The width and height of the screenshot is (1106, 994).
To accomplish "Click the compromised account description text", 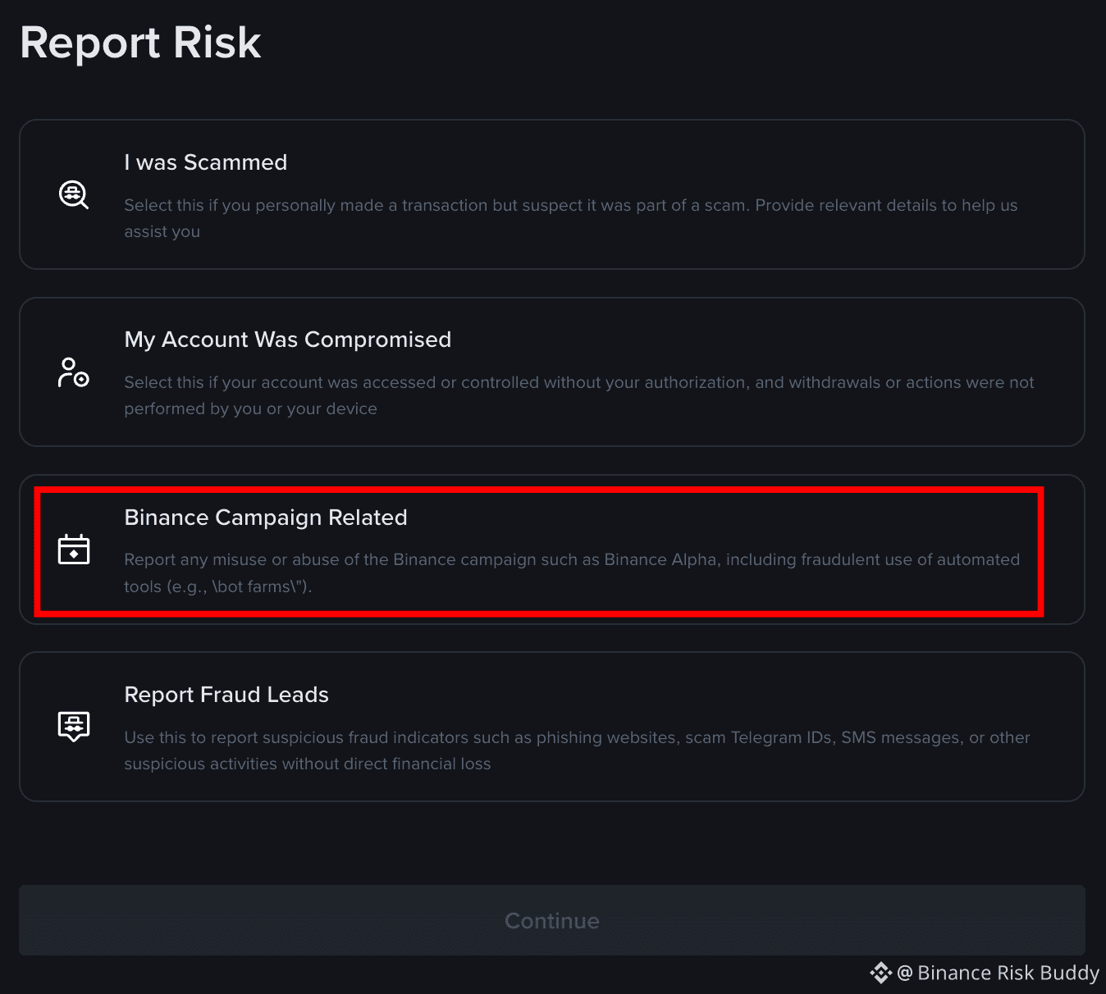I will pyautogui.click(x=579, y=395).
